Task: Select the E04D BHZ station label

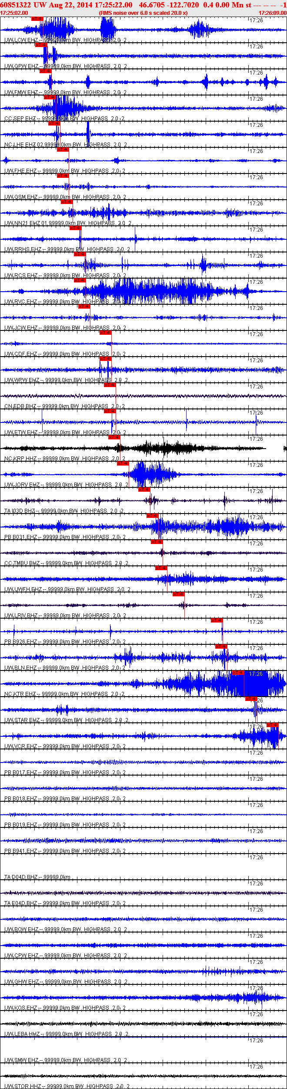Action: tap(65, 903)
